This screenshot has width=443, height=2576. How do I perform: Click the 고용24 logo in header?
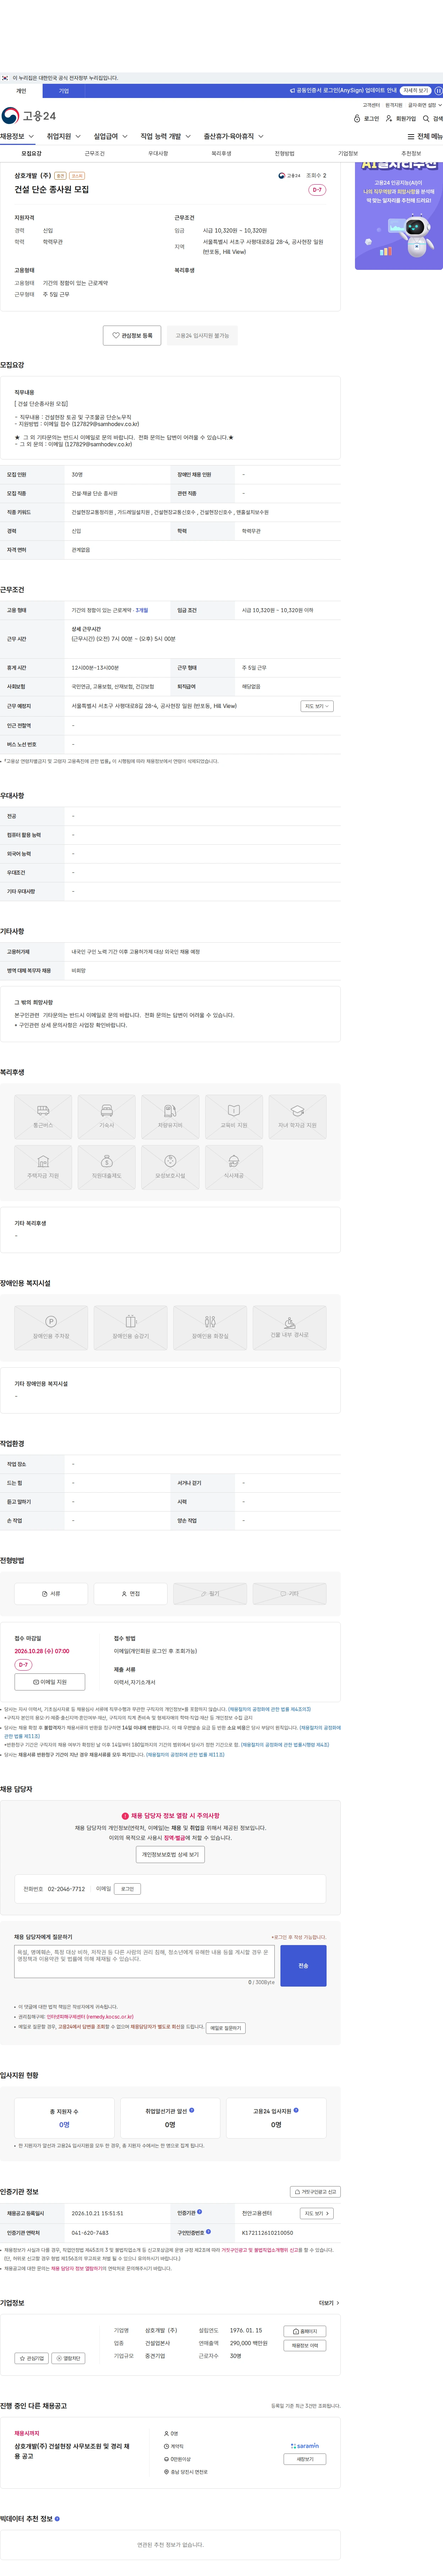pos(29,116)
